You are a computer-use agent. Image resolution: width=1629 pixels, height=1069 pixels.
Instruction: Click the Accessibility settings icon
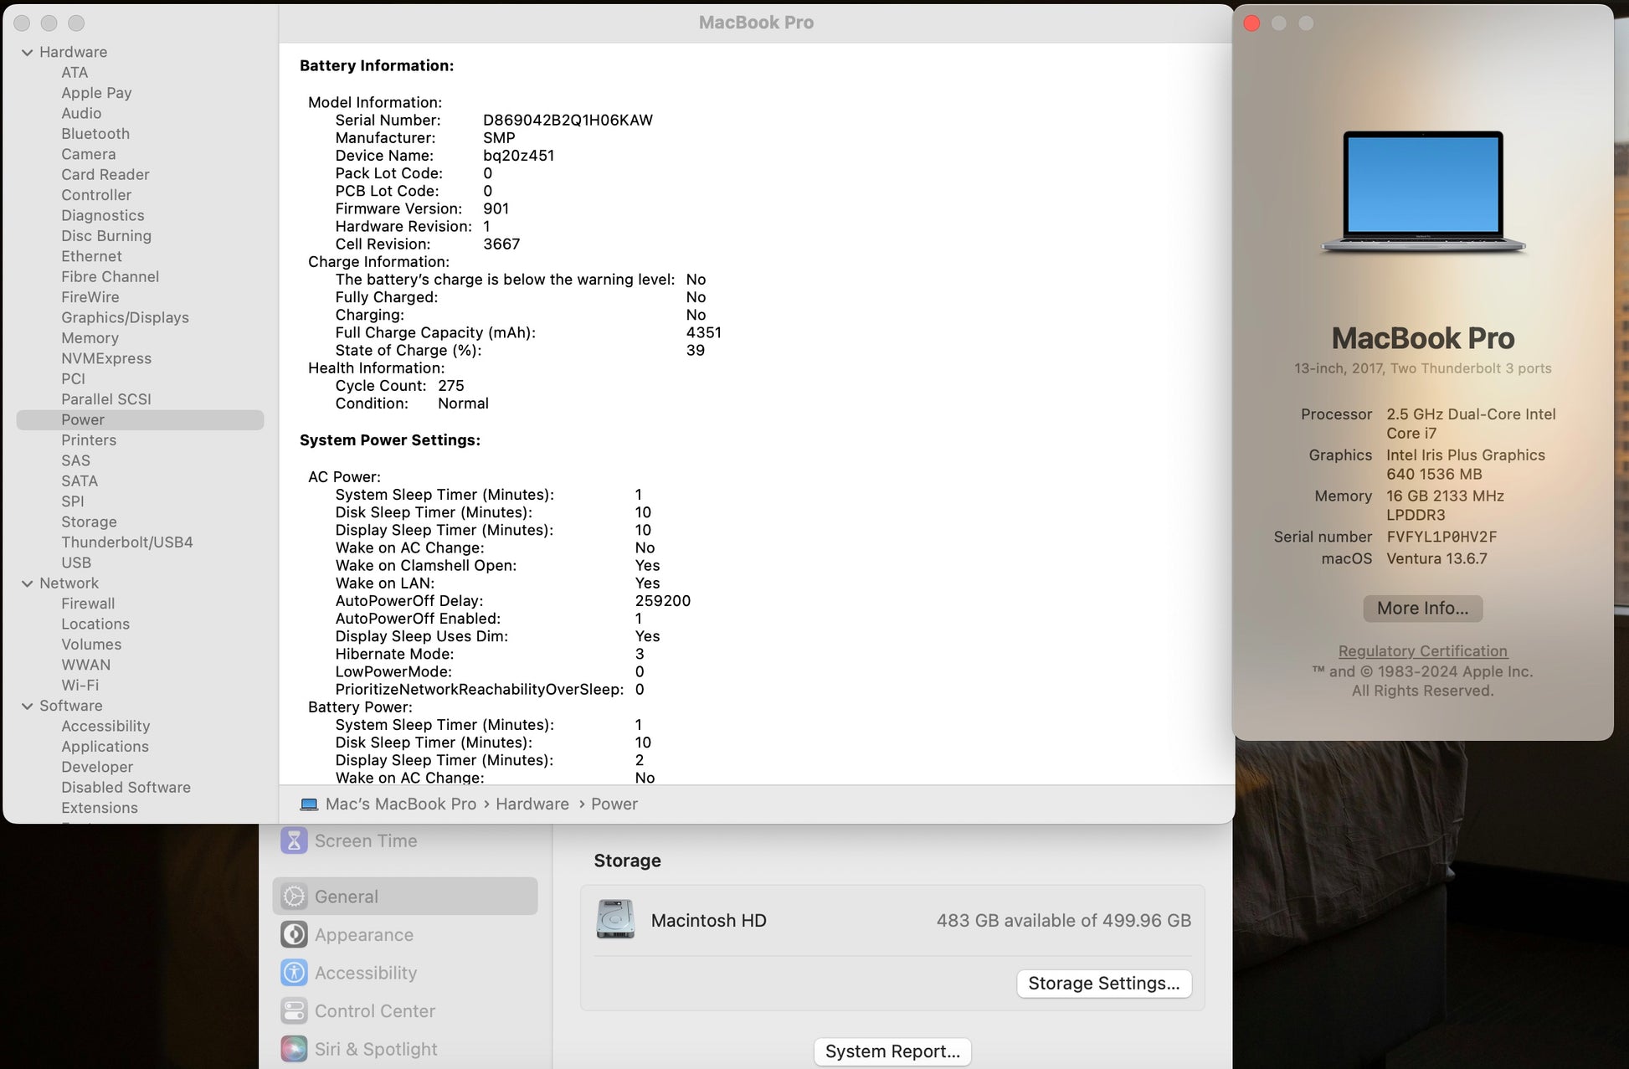pos(294,973)
